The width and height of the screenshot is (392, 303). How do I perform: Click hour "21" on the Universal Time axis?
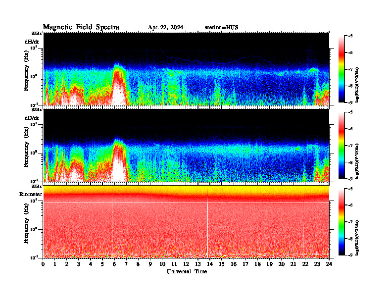[293, 264]
